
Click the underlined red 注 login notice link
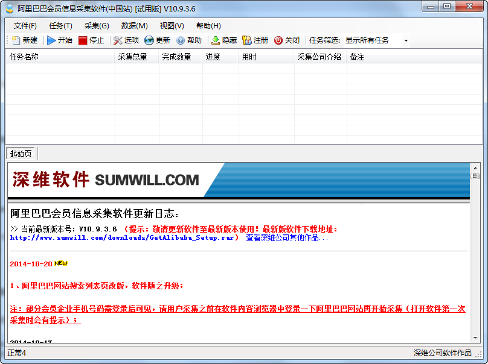point(237,315)
